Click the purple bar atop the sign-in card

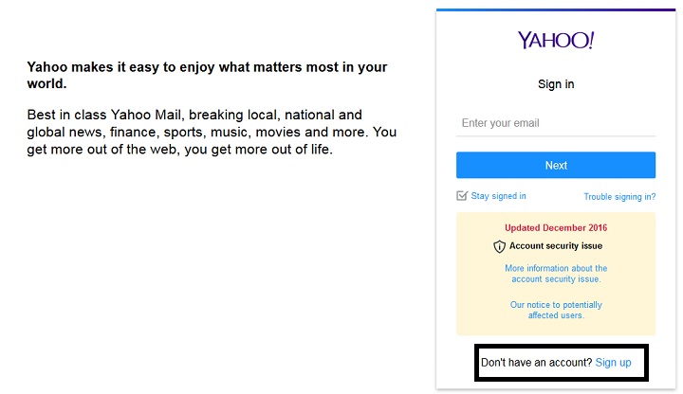pos(556,9)
